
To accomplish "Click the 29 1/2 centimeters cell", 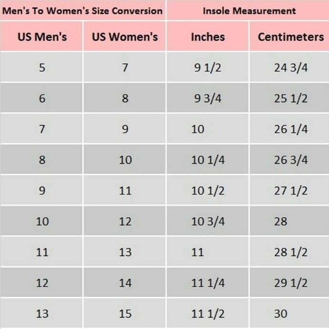I will tap(290, 283).
